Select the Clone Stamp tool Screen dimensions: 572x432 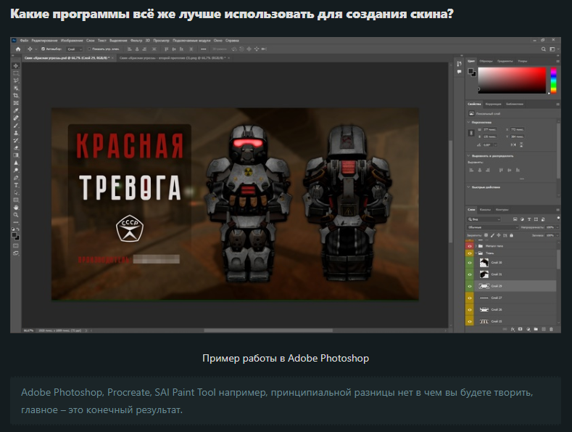[16, 133]
